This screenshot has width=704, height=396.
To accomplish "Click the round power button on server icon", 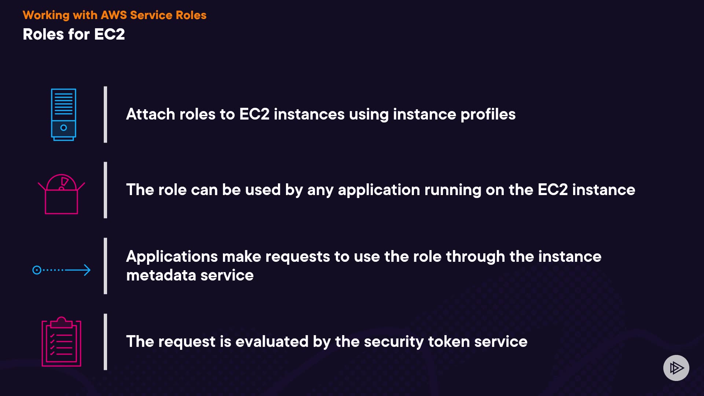I will coord(63,128).
